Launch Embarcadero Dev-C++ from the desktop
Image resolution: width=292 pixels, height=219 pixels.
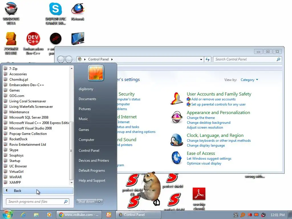(33, 43)
